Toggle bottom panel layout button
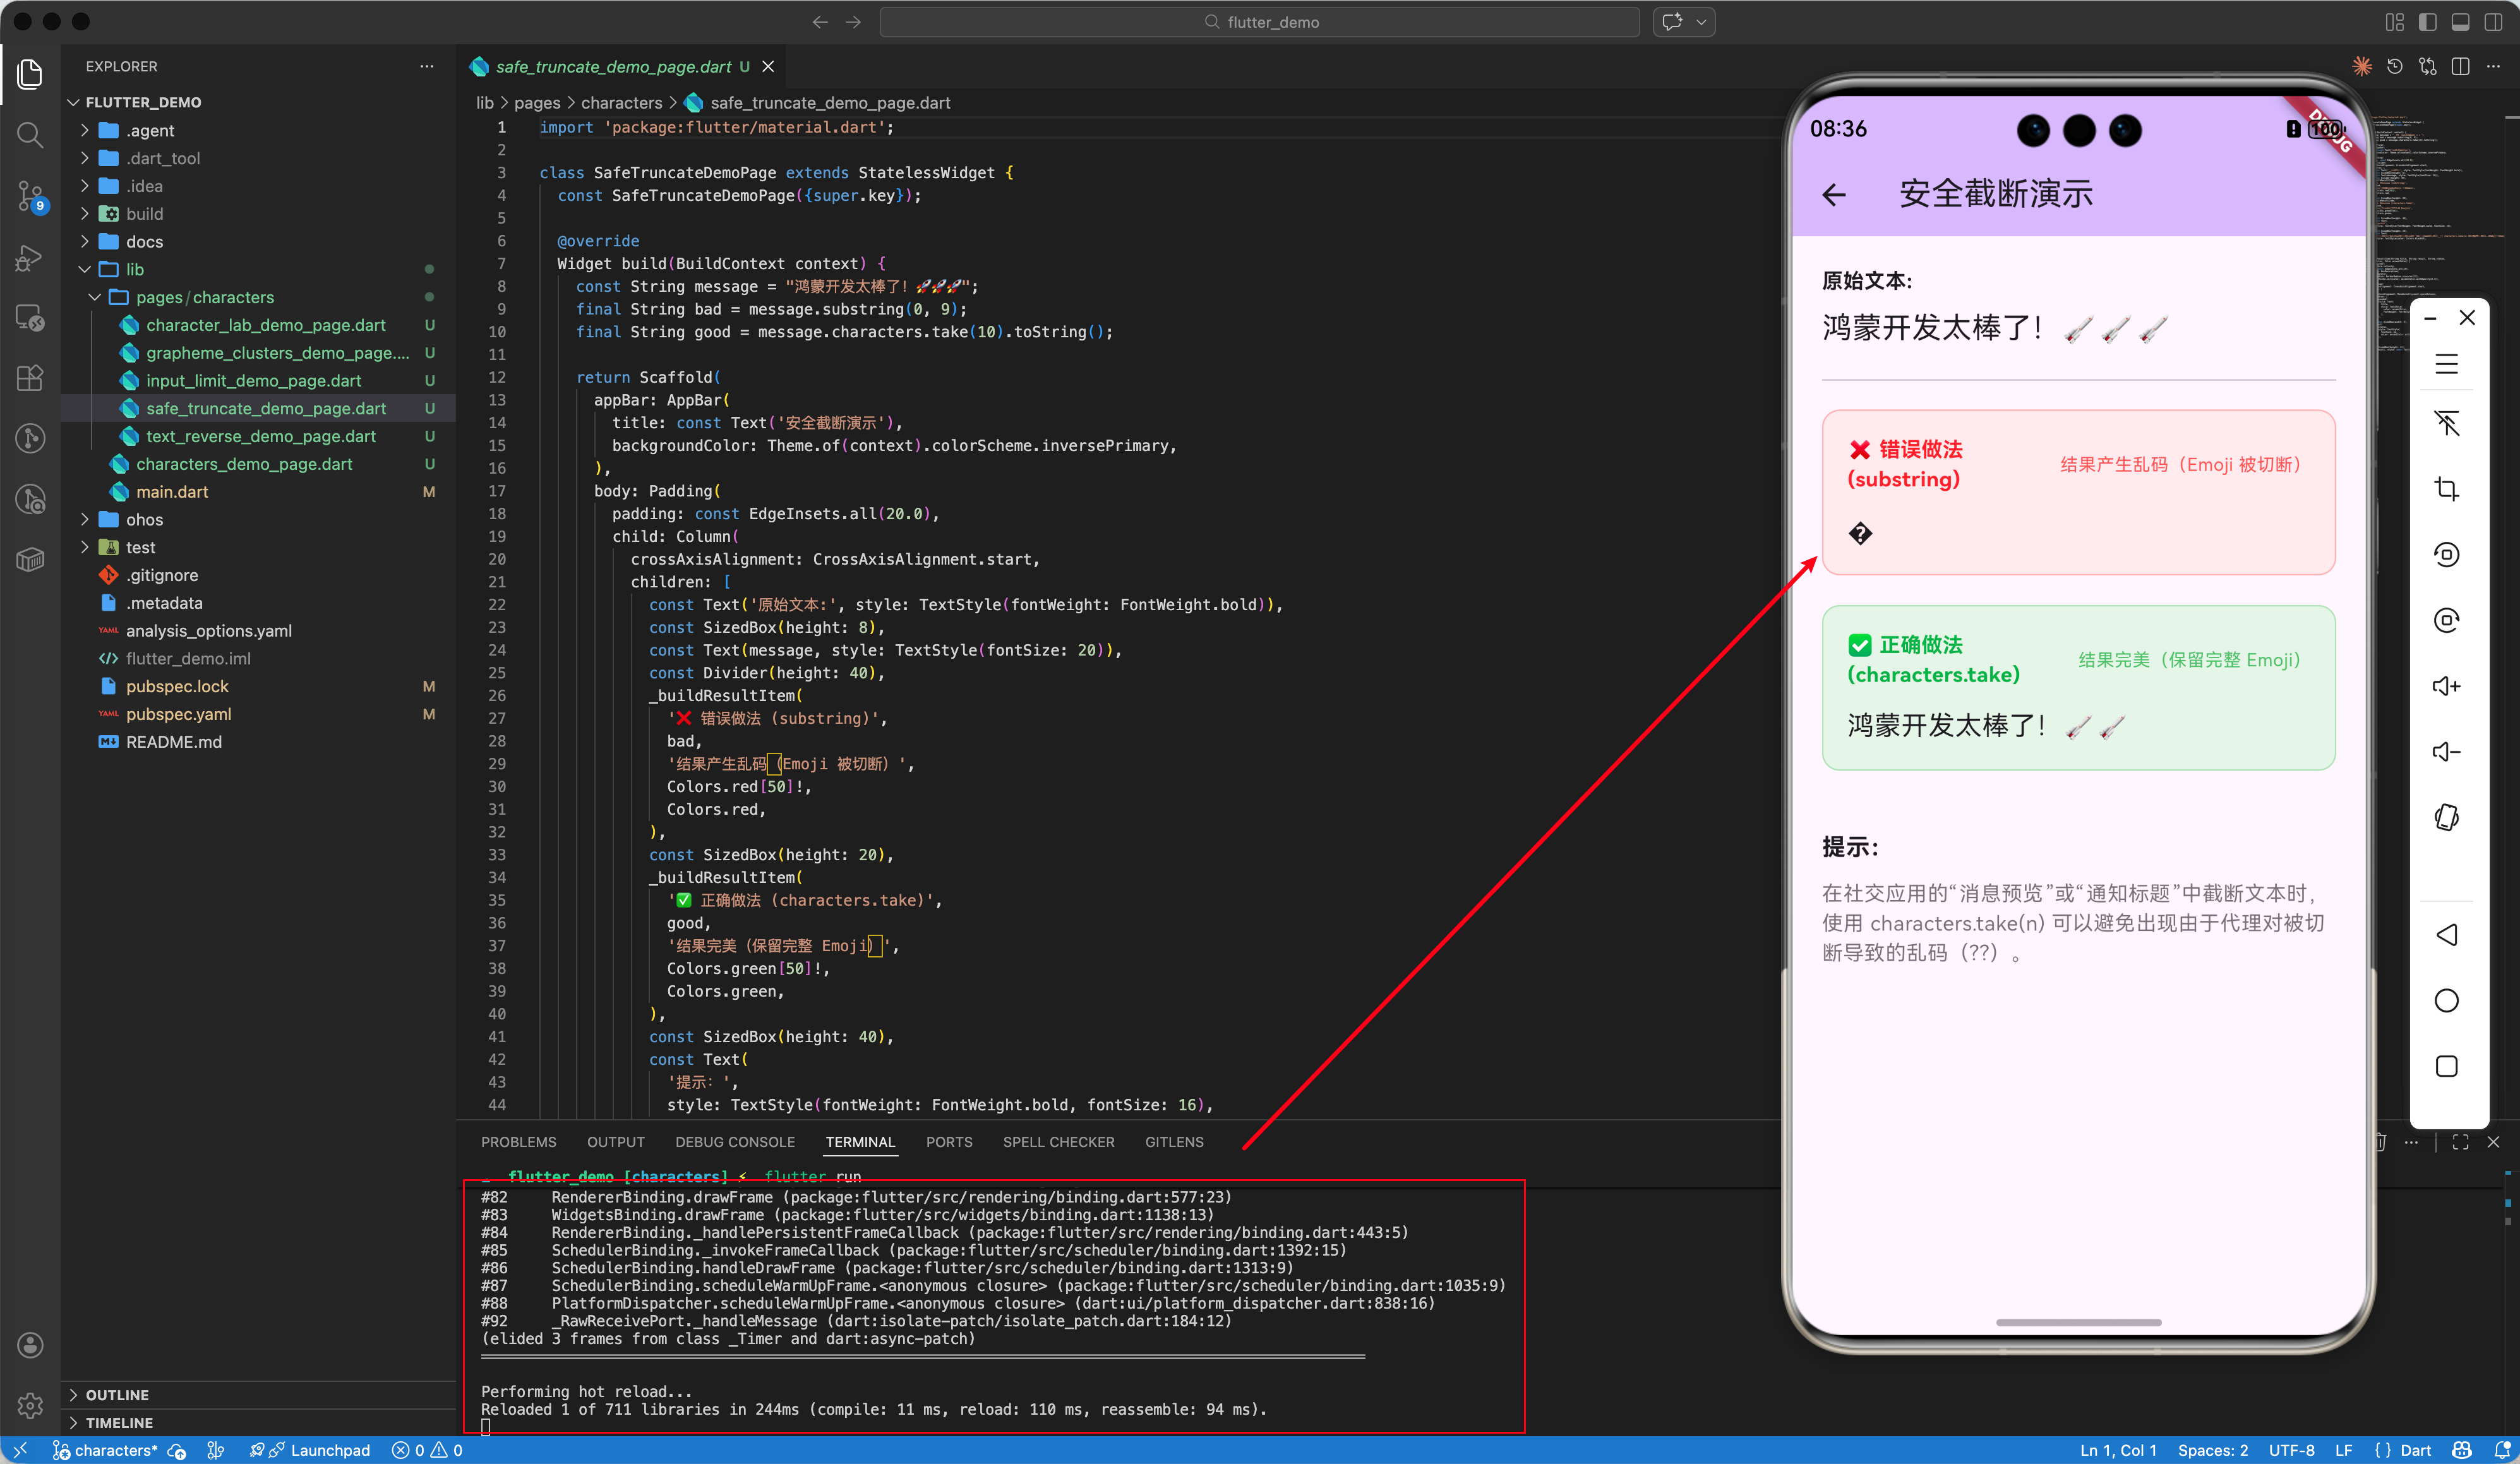The image size is (2520, 1464). coord(2461,21)
